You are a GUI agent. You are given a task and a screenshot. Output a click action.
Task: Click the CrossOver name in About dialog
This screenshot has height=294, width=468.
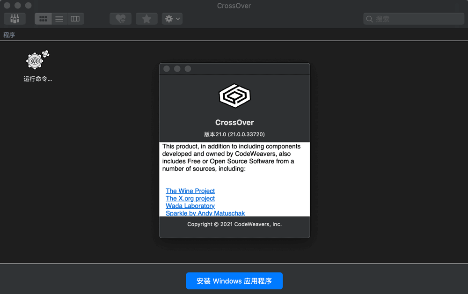[x=234, y=122]
